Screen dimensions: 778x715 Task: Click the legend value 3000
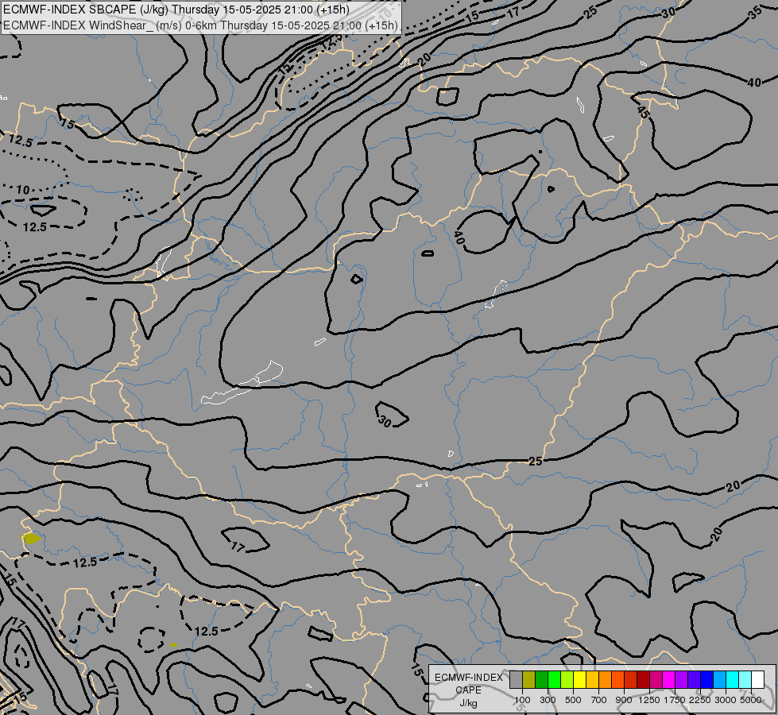point(726,700)
